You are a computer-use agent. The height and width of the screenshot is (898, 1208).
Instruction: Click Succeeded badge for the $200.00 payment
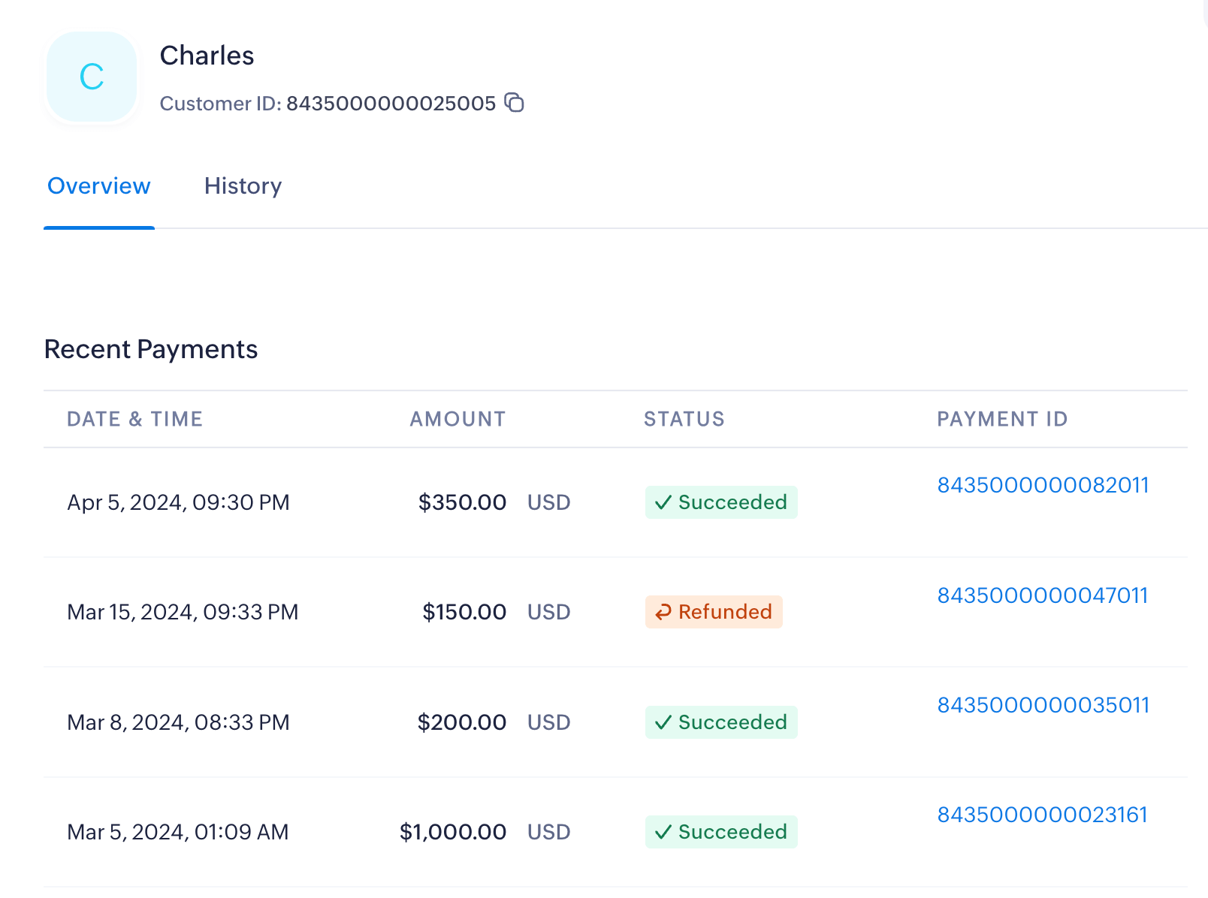click(721, 722)
